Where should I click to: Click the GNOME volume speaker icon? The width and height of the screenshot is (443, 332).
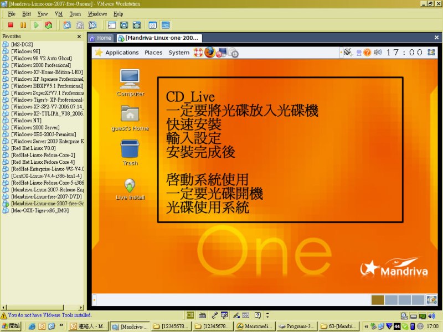coord(377,52)
